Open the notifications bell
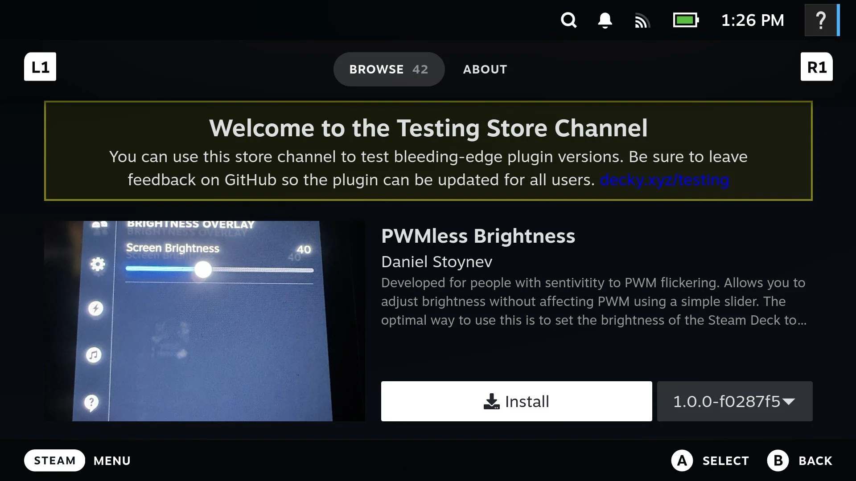The image size is (856, 481). pos(605,20)
